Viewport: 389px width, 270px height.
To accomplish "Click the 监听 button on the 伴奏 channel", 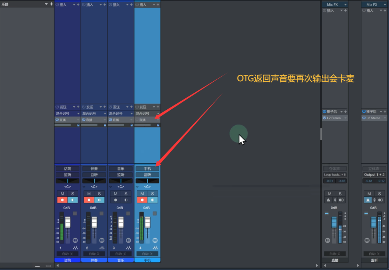I will tap(94, 174).
